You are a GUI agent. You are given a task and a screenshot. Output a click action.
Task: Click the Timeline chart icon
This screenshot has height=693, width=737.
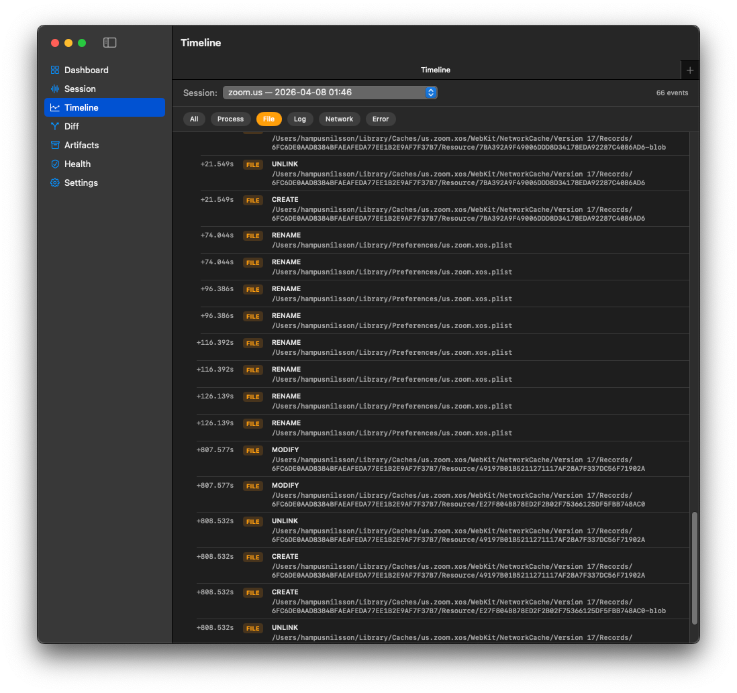tap(55, 107)
